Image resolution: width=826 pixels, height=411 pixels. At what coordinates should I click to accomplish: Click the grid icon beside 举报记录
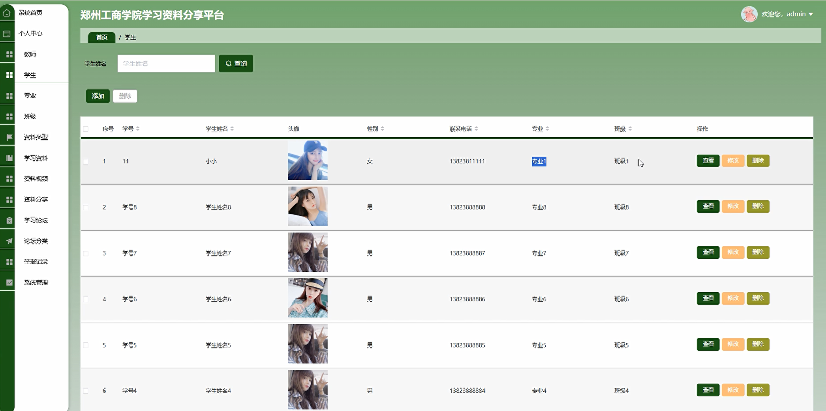pos(9,262)
